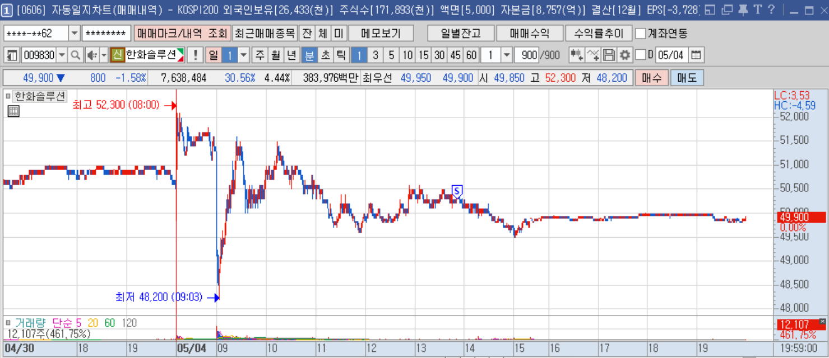Click the red 49,900 current price tag

tap(802, 218)
